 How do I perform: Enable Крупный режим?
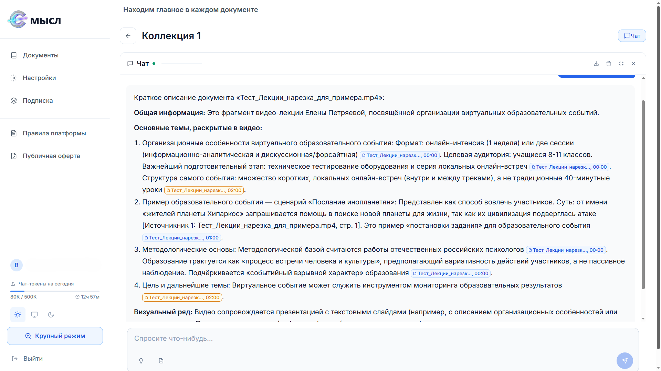pyautogui.click(x=55, y=336)
